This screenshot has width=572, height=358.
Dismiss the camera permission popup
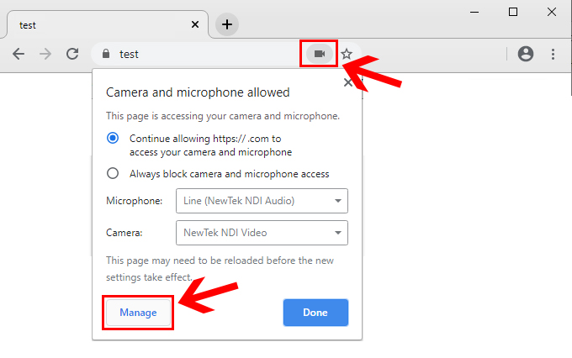pyautogui.click(x=348, y=82)
